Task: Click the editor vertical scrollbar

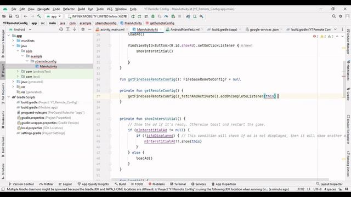Action: [x=344, y=78]
